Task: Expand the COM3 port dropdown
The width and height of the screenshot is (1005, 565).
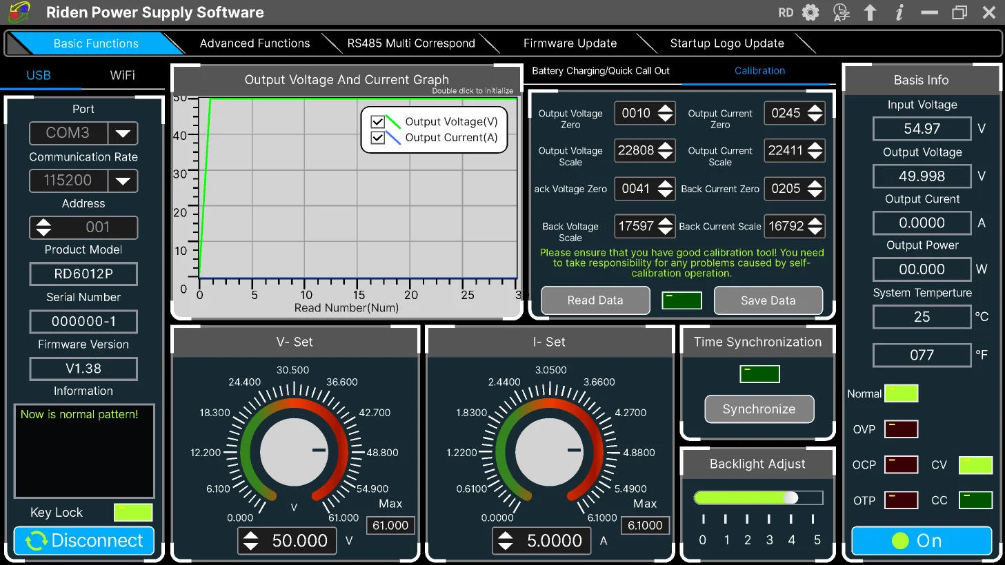Action: 123,134
